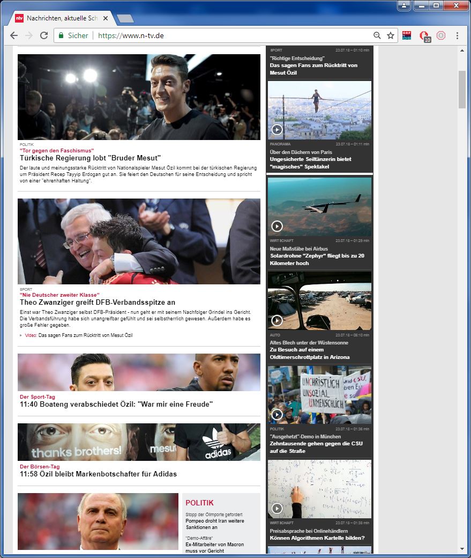Open Pompeo droht Iran weitere Sanktionen
Viewport: 471px width, 558px height.
215,524
